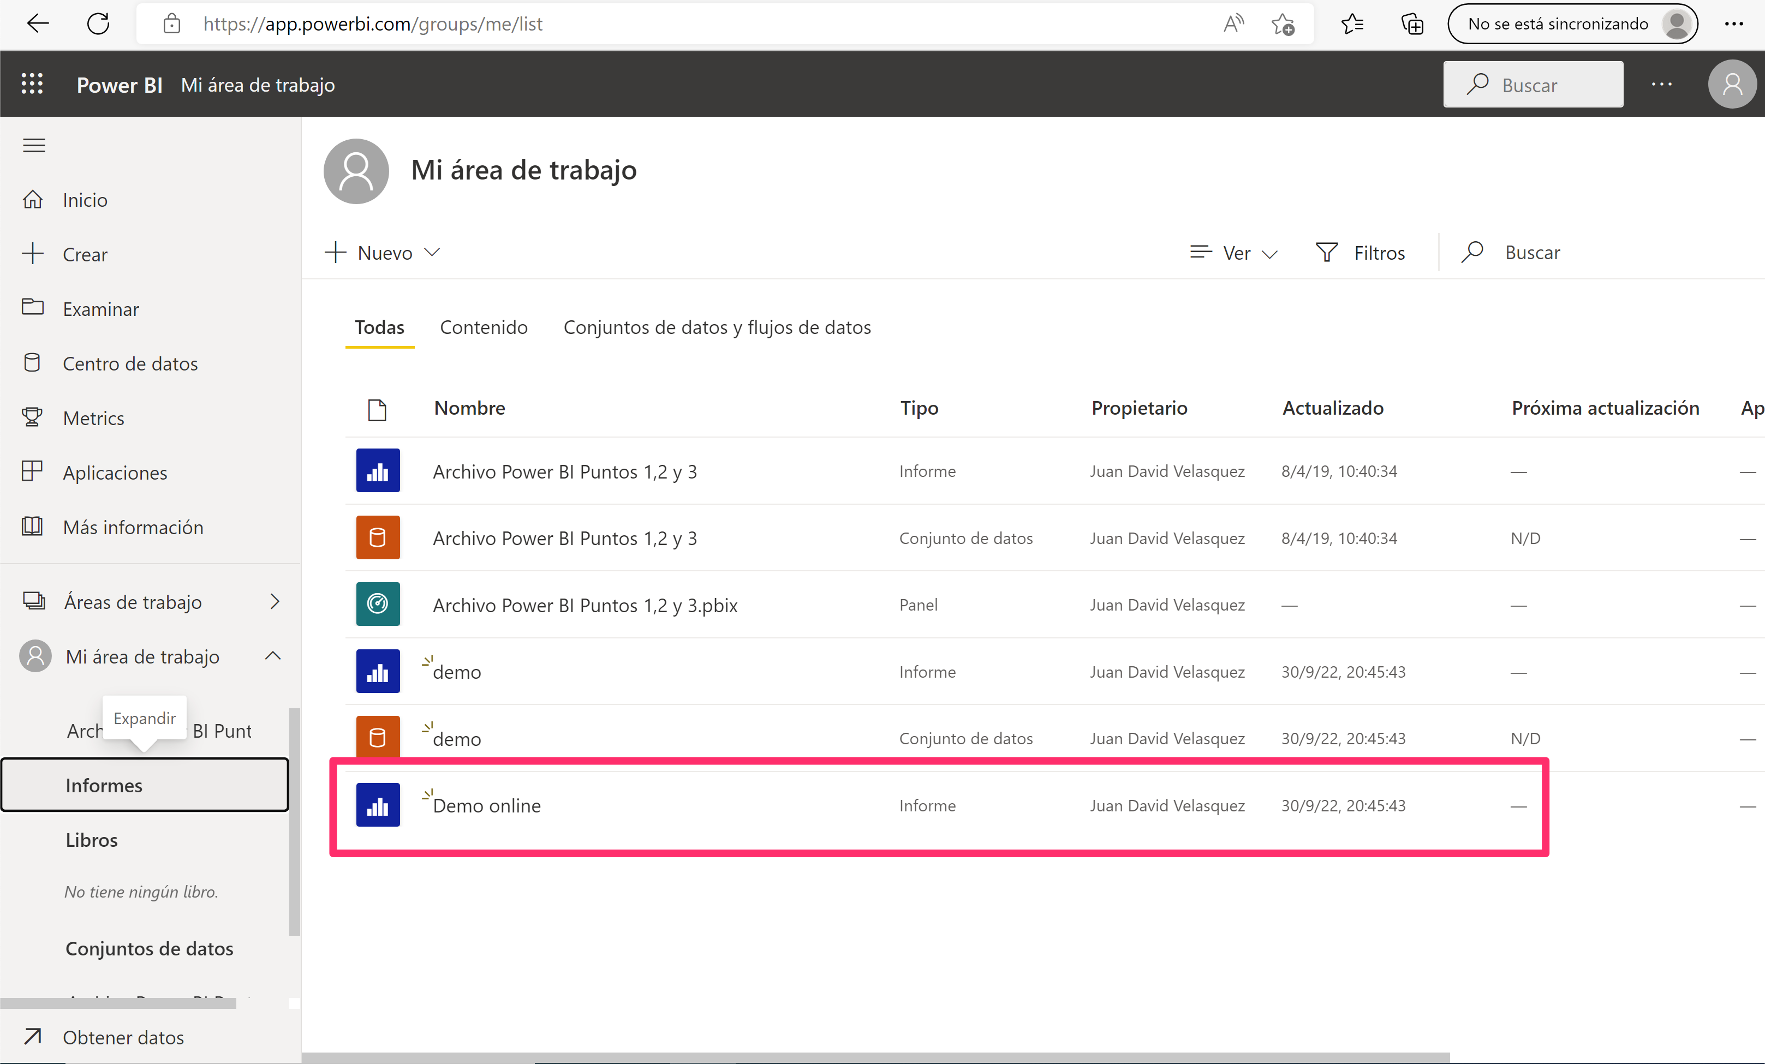Click the Demo online report icon
The width and height of the screenshot is (1765, 1064).
point(378,805)
